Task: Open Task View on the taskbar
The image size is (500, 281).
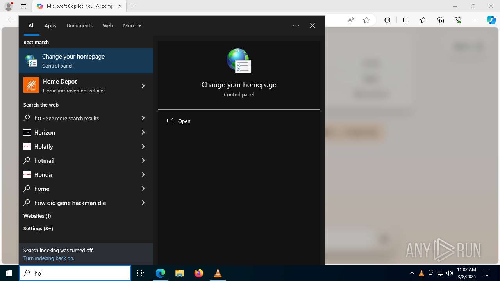Action: click(x=141, y=273)
